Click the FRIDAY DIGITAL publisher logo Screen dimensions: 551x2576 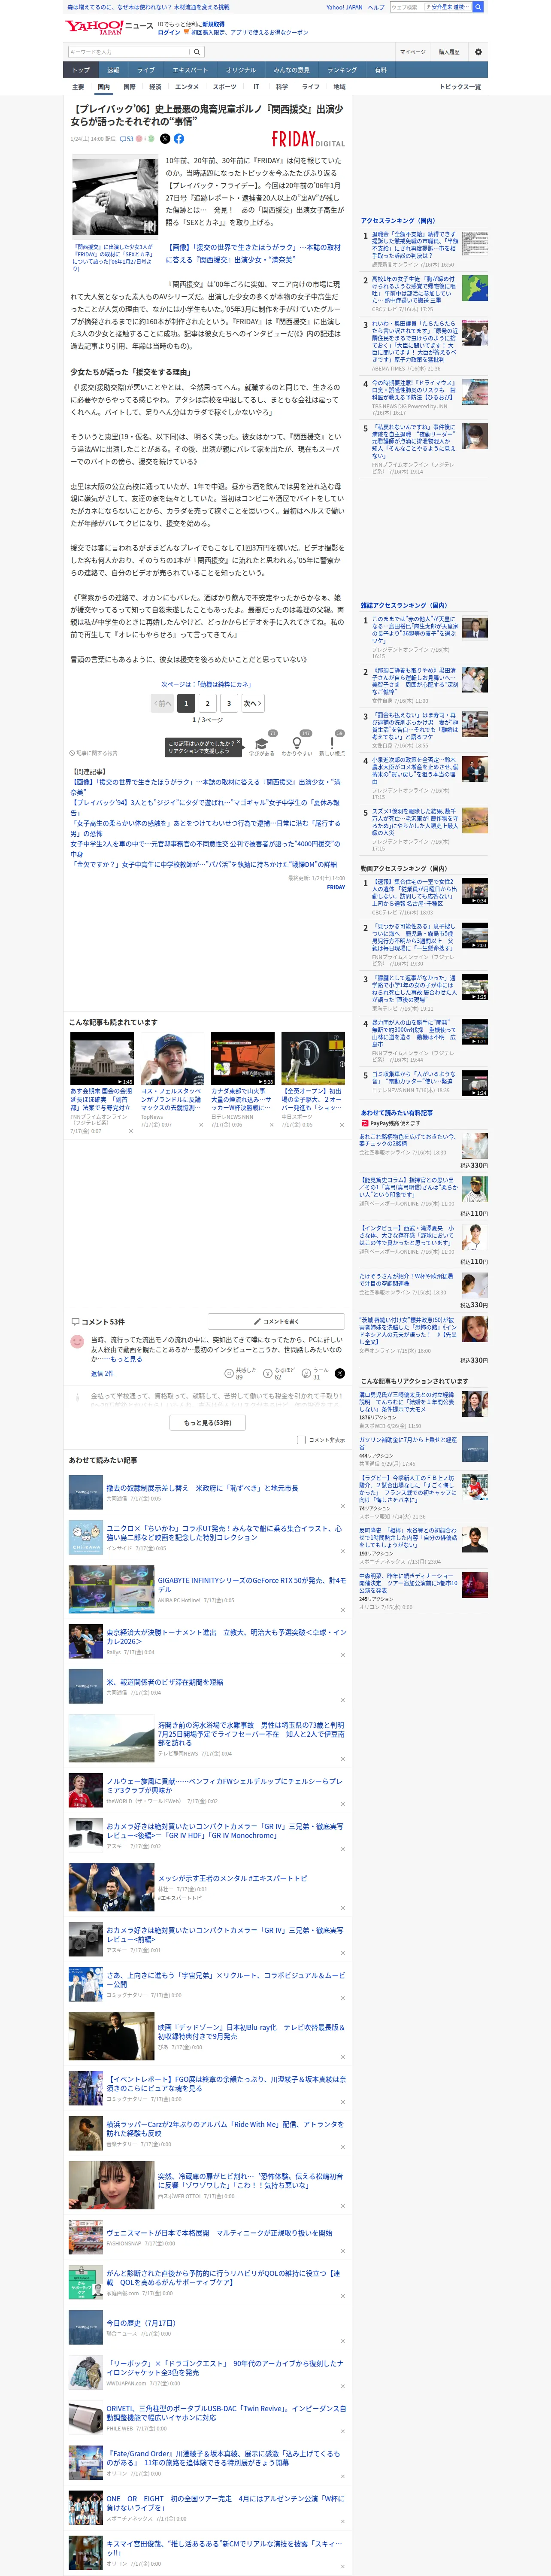308,140
